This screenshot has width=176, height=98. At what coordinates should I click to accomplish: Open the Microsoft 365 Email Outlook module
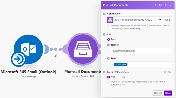pos(28,49)
